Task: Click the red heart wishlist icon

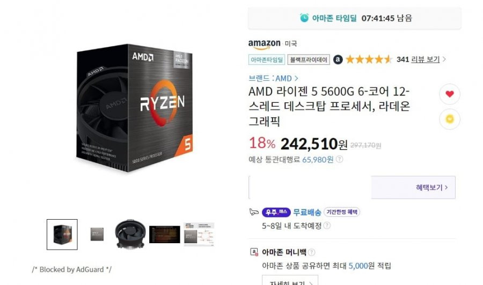Action: tap(449, 94)
